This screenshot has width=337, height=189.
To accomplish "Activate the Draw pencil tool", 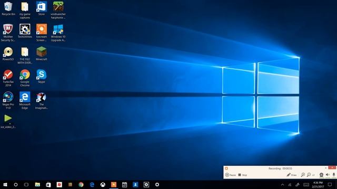I will pos(291,175).
